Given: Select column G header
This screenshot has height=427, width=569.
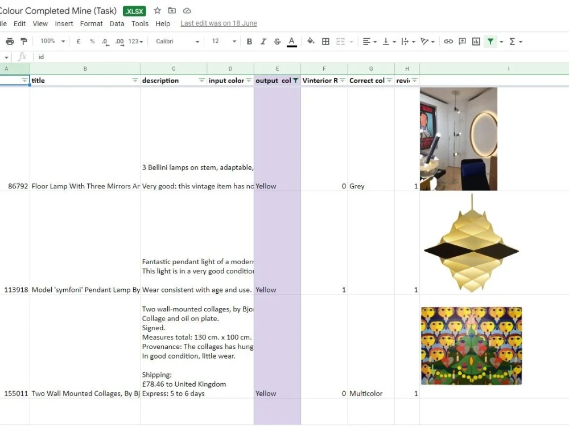Looking at the screenshot, I should tap(371, 69).
